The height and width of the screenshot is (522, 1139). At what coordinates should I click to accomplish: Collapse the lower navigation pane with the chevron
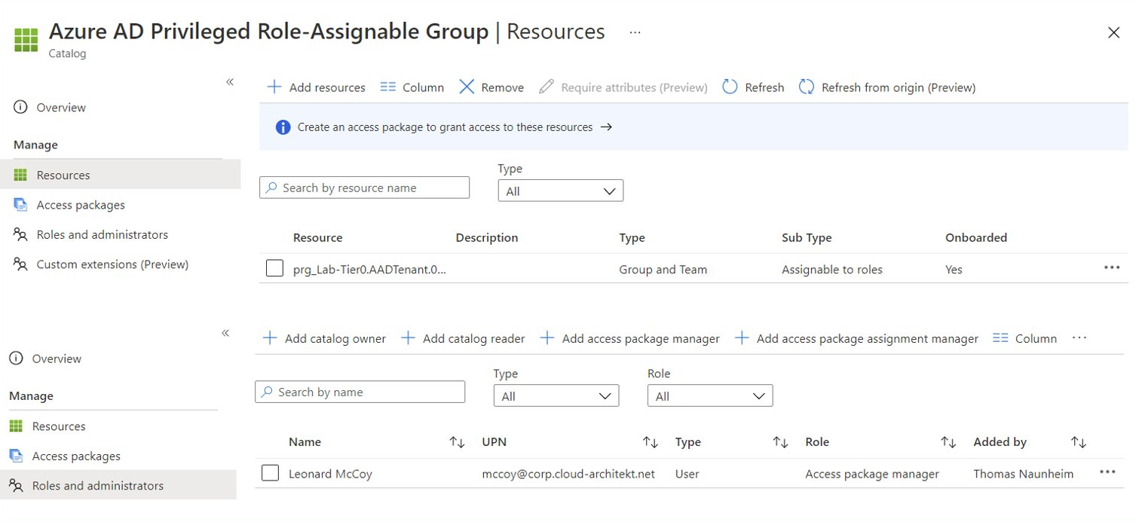pyautogui.click(x=225, y=333)
